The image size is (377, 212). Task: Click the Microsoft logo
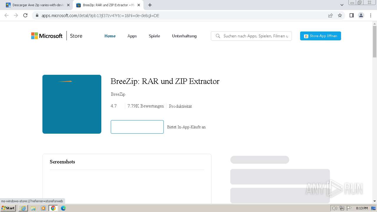pos(47,36)
